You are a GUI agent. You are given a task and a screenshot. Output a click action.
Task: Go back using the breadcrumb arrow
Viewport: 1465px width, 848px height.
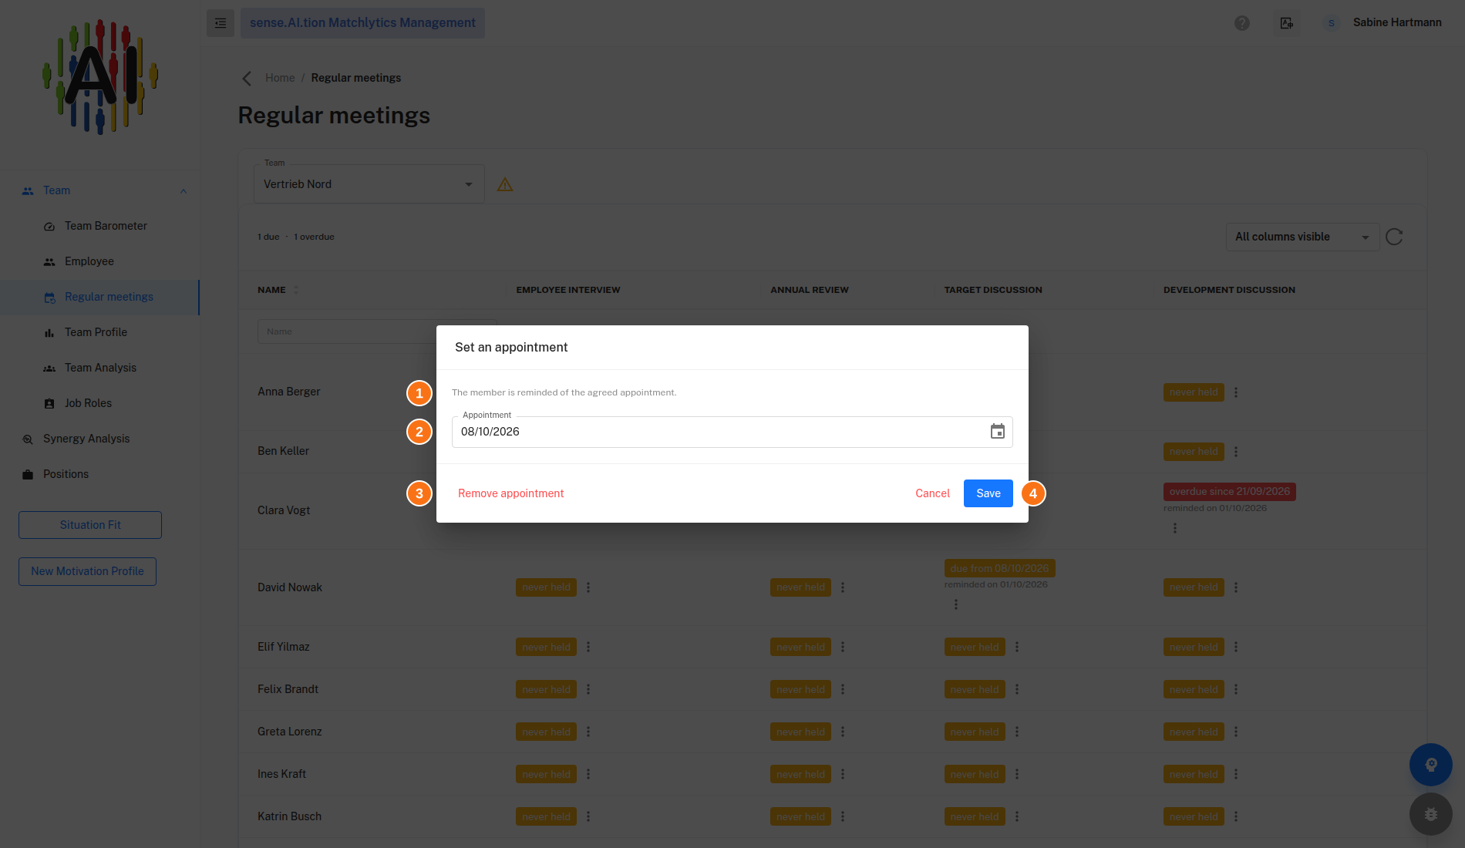(x=247, y=78)
